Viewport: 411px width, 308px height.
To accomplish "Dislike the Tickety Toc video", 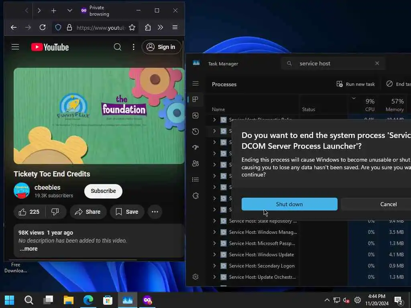I will click(55, 212).
